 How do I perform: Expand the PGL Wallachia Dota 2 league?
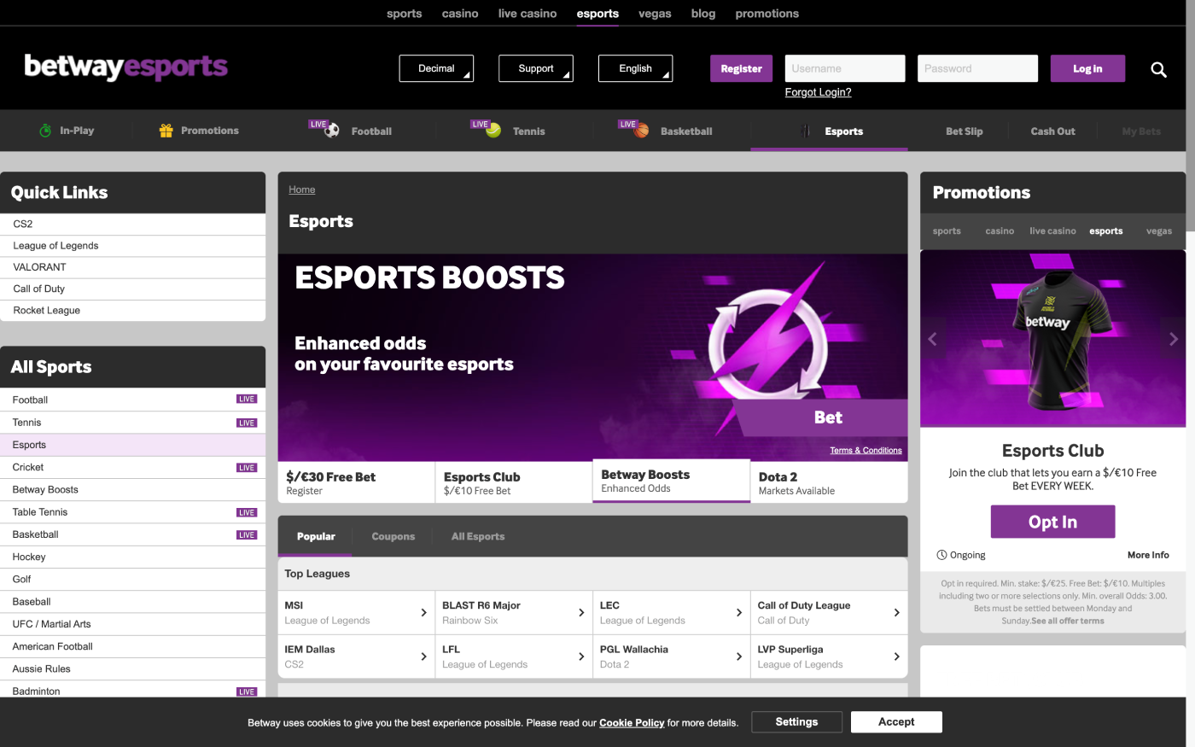[671, 657]
